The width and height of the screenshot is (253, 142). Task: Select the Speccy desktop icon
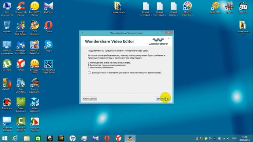point(229,7)
